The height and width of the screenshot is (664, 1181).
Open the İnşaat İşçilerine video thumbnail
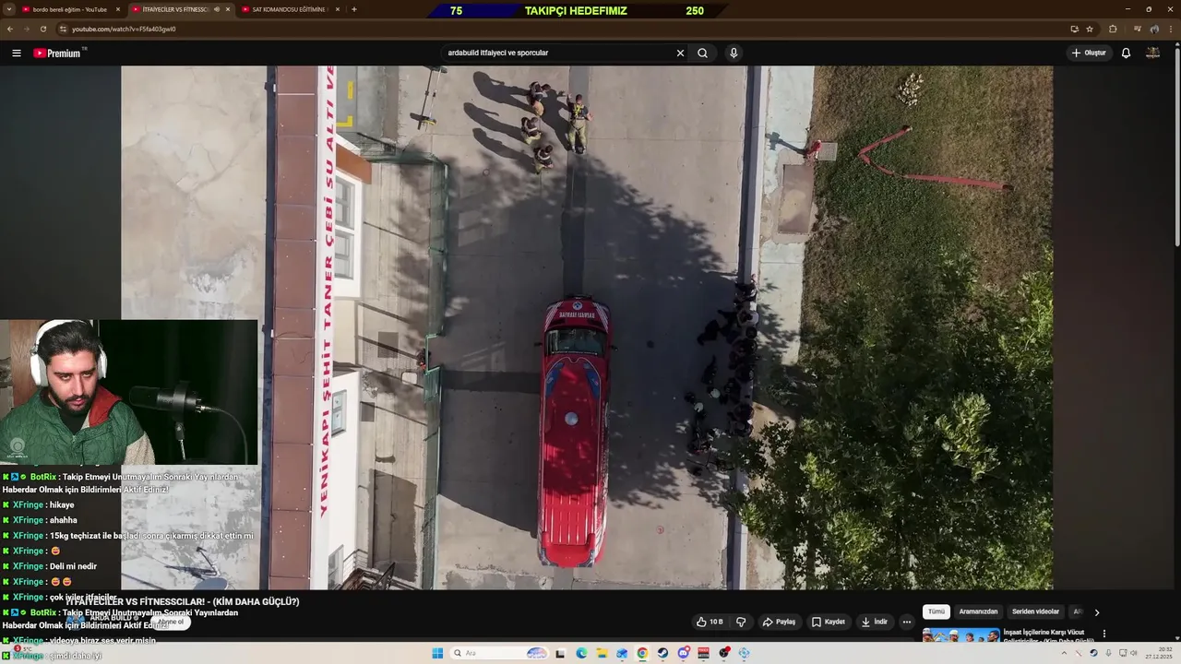point(960,634)
